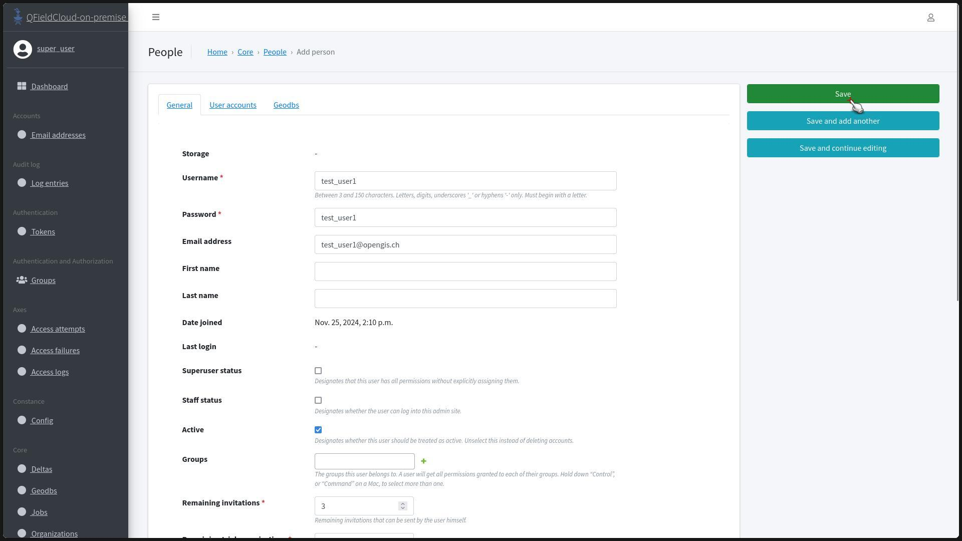Click the Groups people icon in sidebar
The image size is (962, 541).
click(x=22, y=280)
